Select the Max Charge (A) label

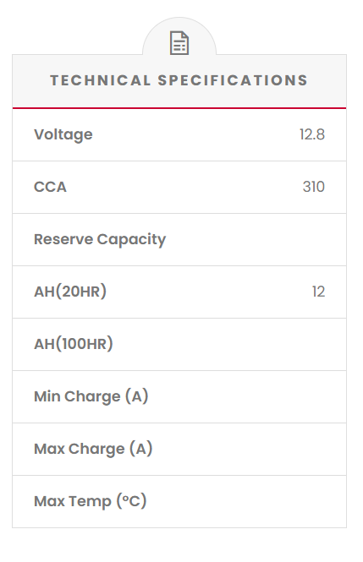[x=93, y=449]
